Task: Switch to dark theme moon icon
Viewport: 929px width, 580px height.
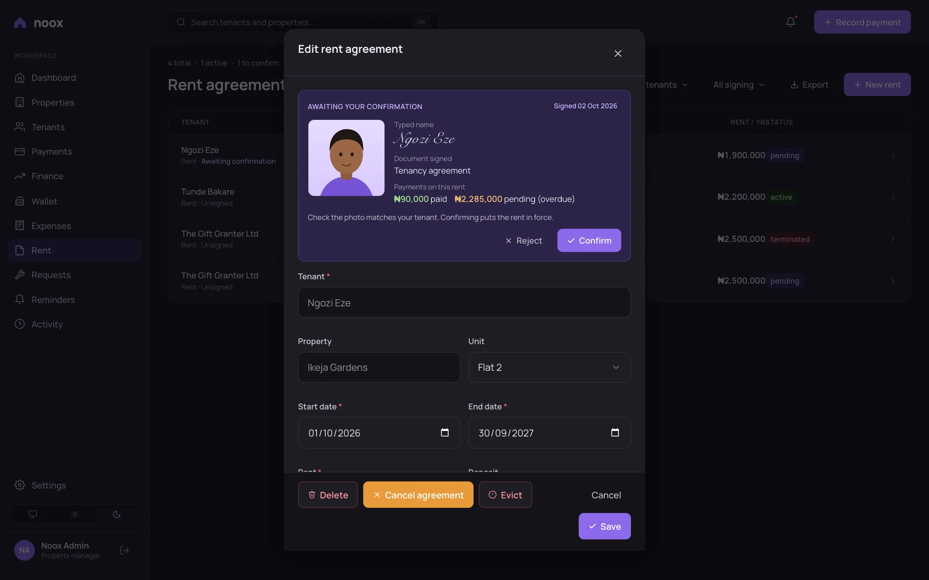Action: (x=117, y=514)
